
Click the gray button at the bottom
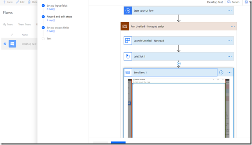tap(101, 142)
